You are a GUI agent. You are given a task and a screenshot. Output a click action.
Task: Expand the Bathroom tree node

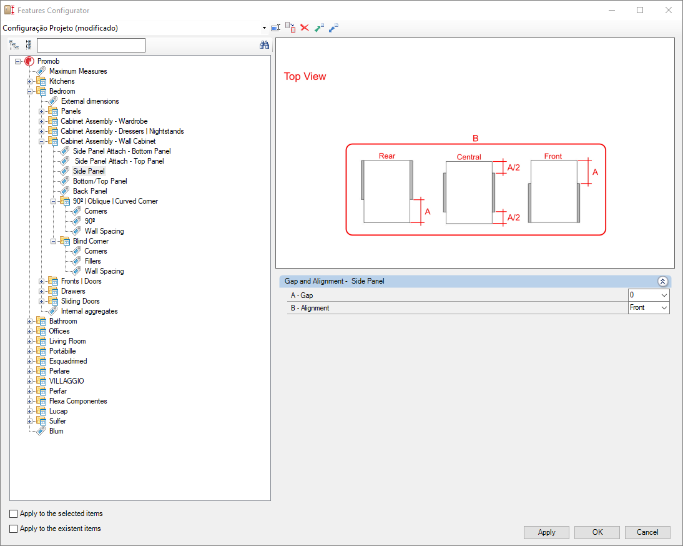click(x=29, y=321)
